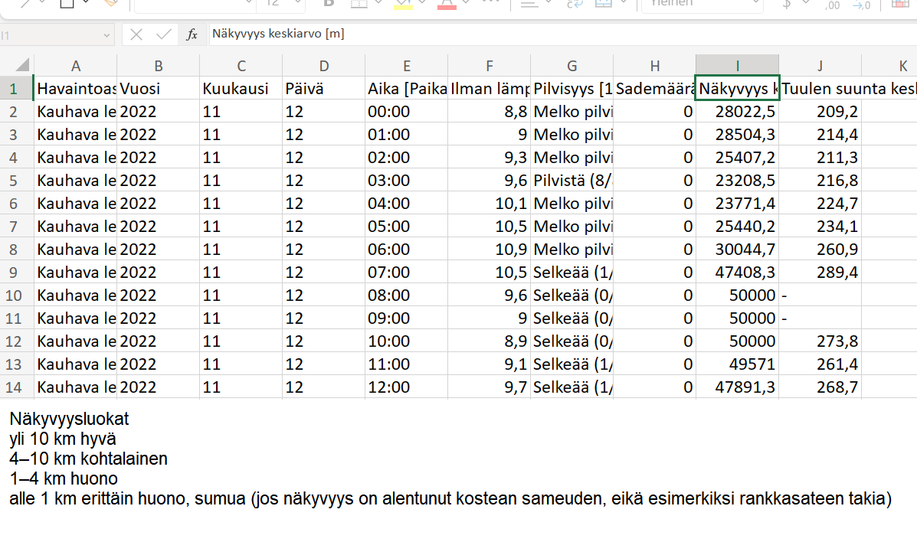Click the Sademäärä header cell
Screen dimensions: 917x542
[654, 89]
